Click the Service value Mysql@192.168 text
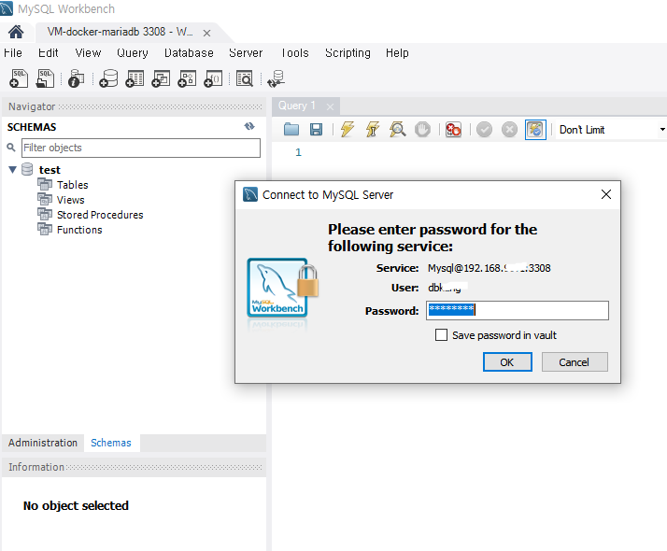 click(490, 268)
